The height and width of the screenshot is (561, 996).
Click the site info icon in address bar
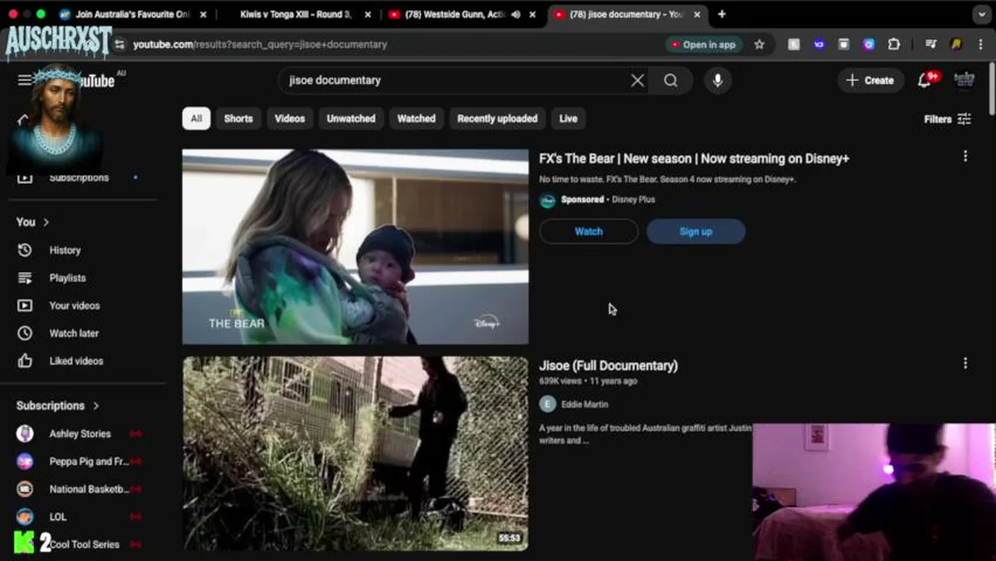click(119, 44)
